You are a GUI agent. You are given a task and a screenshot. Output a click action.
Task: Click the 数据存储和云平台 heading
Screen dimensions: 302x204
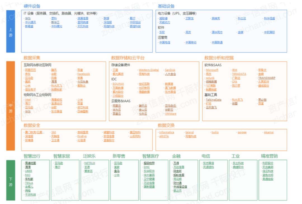tap(128, 58)
